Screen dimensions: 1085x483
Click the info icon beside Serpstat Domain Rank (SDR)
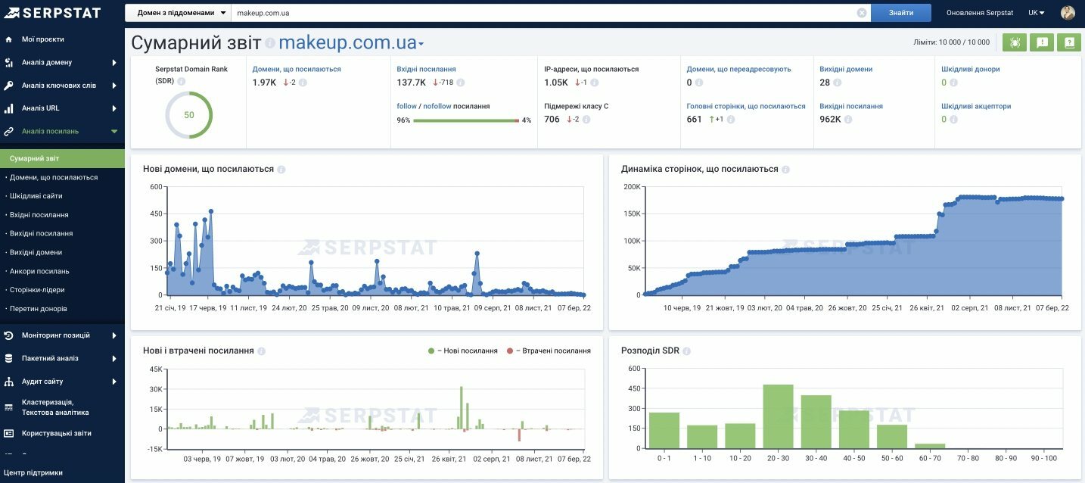pos(182,81)
